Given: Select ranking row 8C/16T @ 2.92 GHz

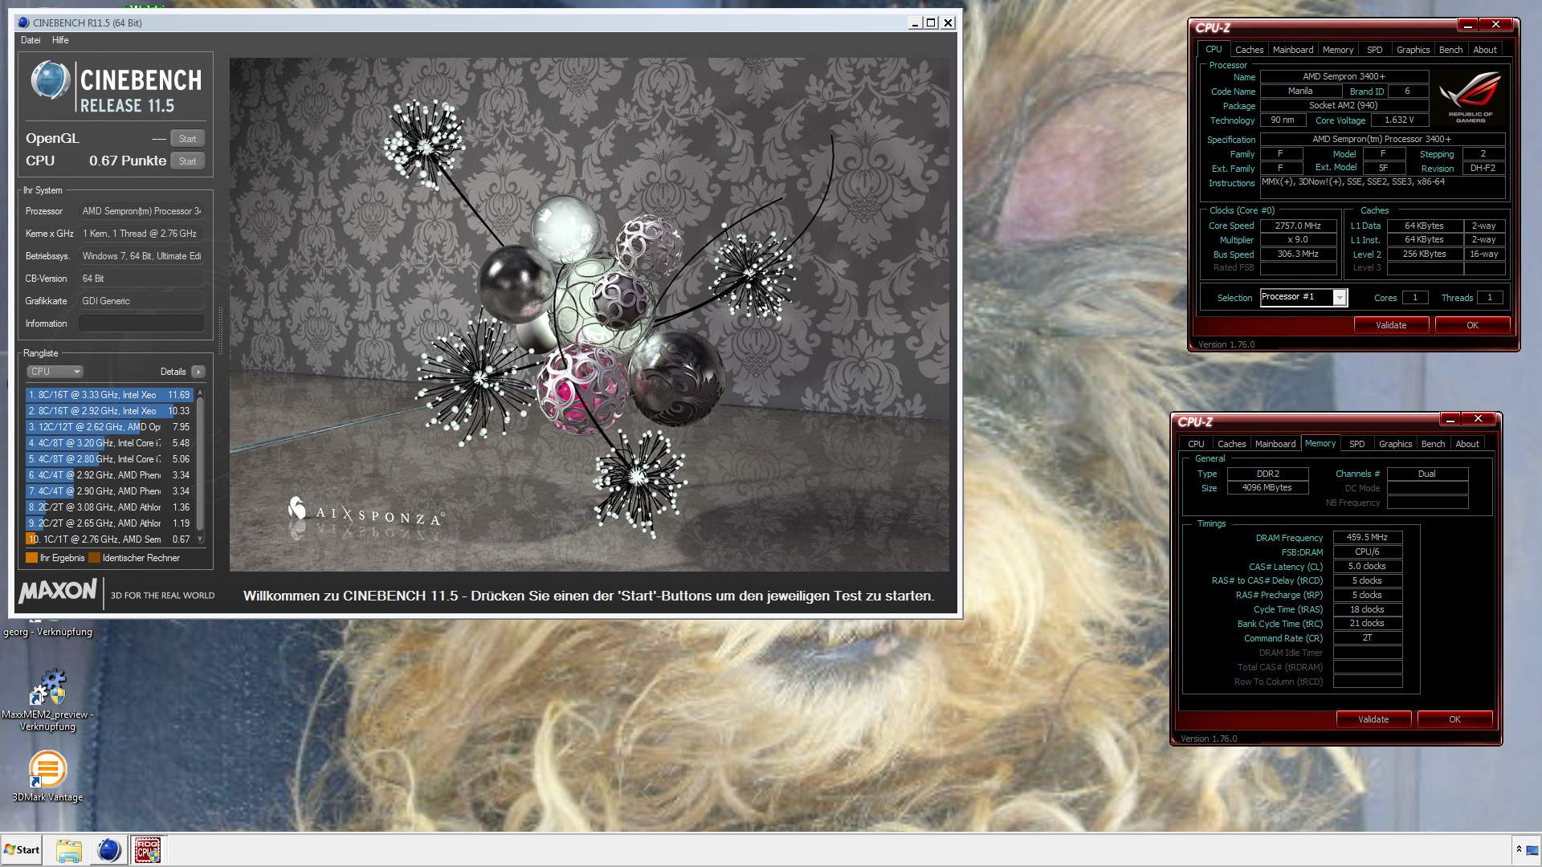Looking at the screenshot, I should (x=109, y=411).
